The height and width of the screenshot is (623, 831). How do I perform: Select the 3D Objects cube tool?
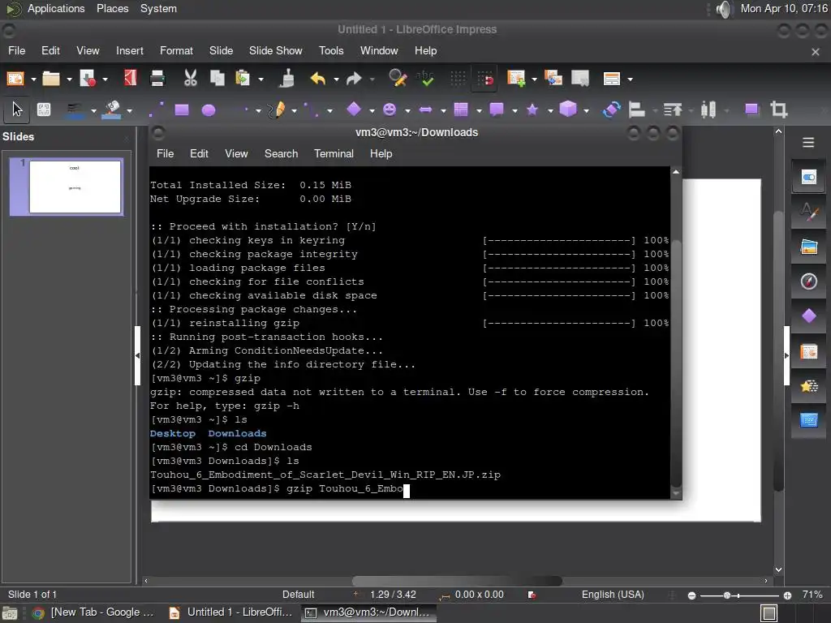[x=567, y=110]
